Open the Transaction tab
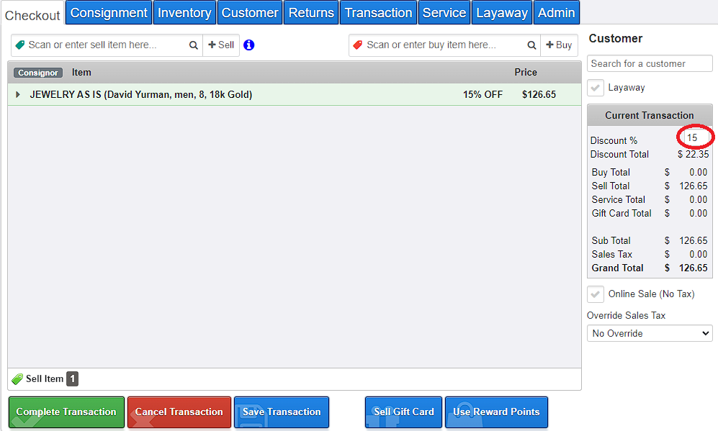The image size is (718, 431). click(x=378, y=13)
